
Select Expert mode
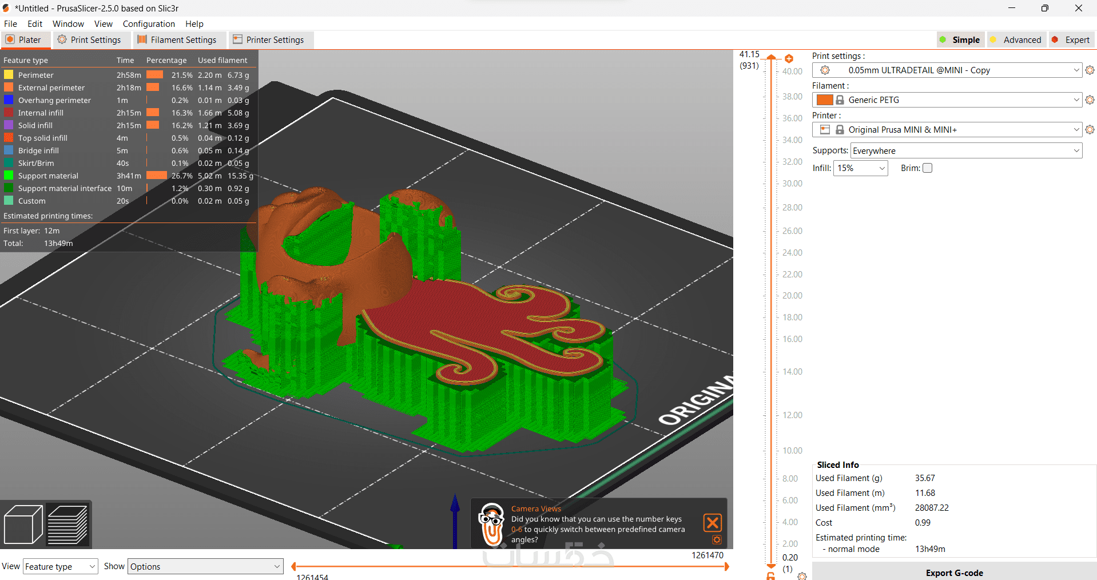pyautogui.click(x=1071, y=40)
